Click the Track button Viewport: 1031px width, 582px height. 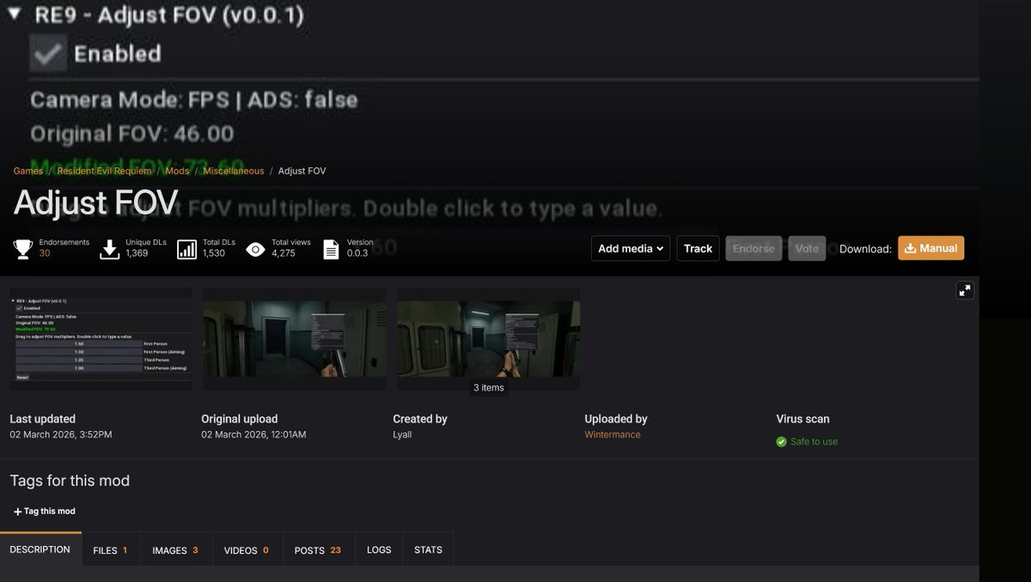[x=698, y=248]
